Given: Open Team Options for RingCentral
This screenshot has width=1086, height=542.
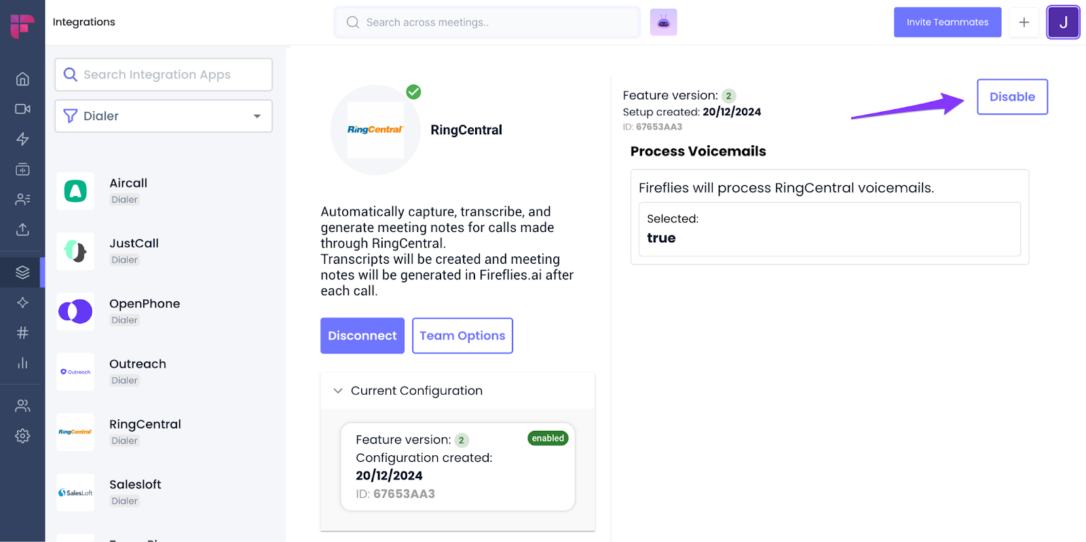Looking at the screenshot, I should 462,336.
